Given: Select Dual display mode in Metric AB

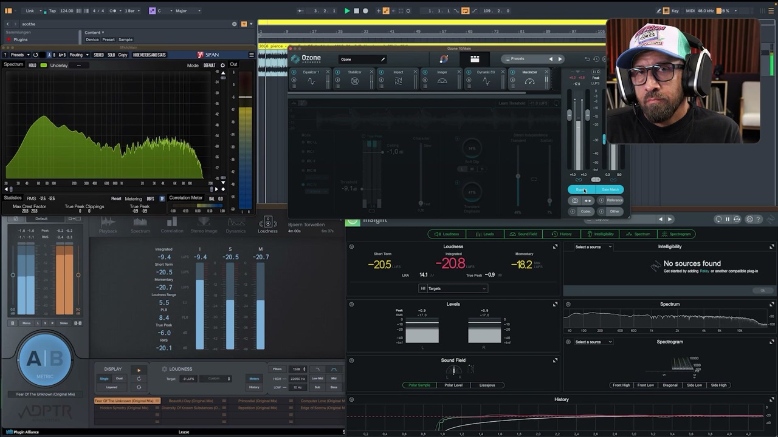Looking at the screenshot, I should [119, 378].
